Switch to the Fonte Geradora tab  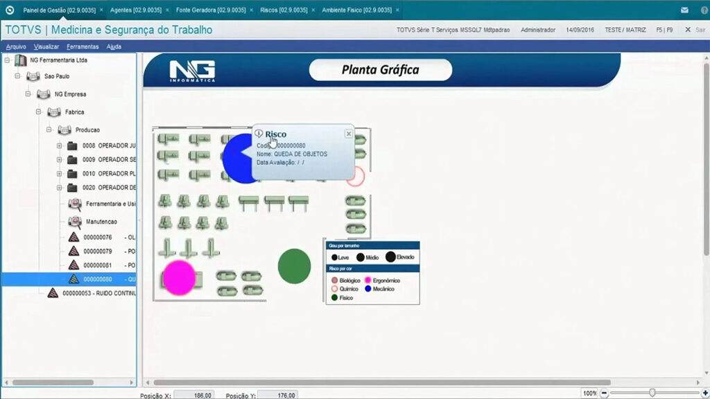[x=211, y=10]
